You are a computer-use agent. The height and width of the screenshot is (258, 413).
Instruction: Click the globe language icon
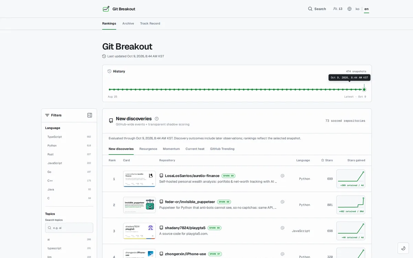click(x=349, y=9)
